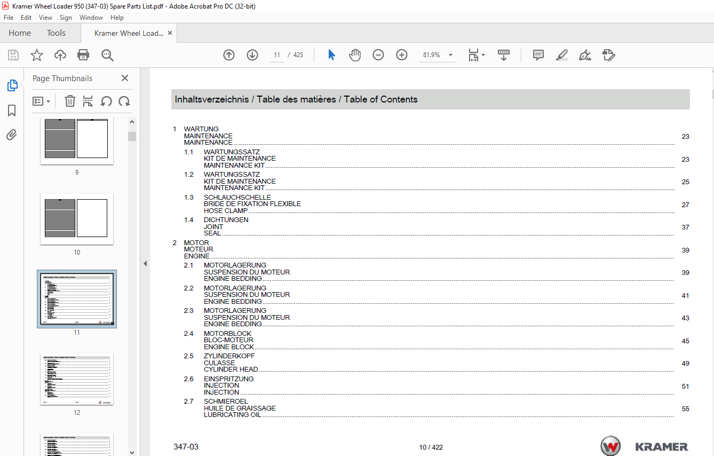Open the Page Thumbnails sidebar icon
Screen dimensions: 714x456
tap(12, 85)
